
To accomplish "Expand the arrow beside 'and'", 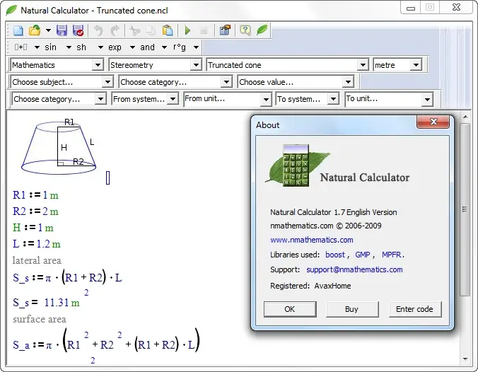I will tap(164, 47).
